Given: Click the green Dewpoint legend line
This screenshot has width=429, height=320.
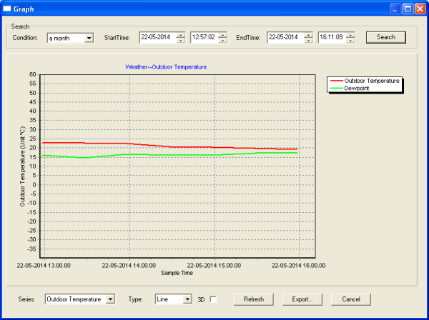Looking at the screenshot, I should [337, 89].
